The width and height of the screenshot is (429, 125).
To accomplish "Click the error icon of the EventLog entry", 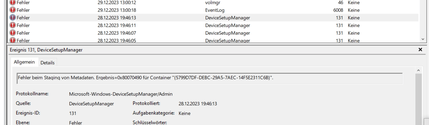I will pyautogui.click(x=13, y=10).
